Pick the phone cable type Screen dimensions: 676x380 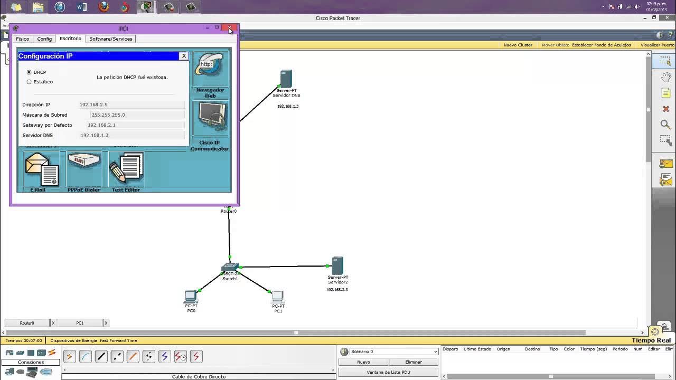pyautogui.click(x=148, y=357)
